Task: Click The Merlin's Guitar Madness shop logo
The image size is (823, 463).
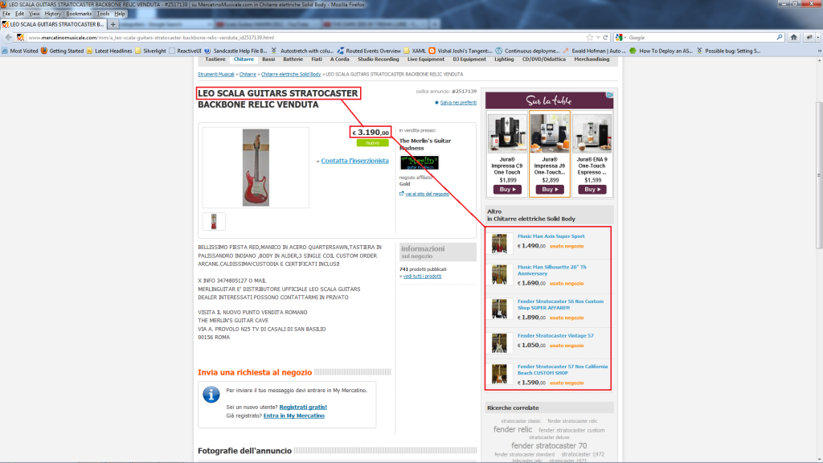Action: (420, 162)
